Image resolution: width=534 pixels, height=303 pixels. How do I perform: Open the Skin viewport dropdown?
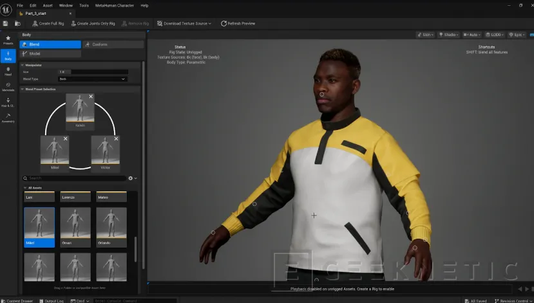click(425, 35)
